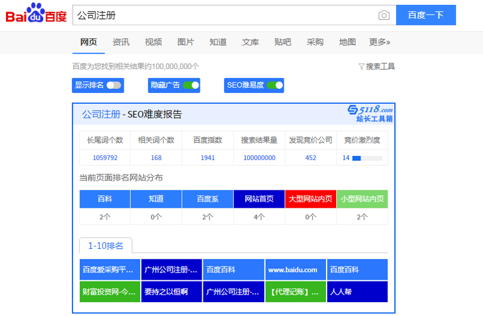Click the results count text 100,000,000个
The height and width of the screenshot is (316, 483).
pos(175,66)
